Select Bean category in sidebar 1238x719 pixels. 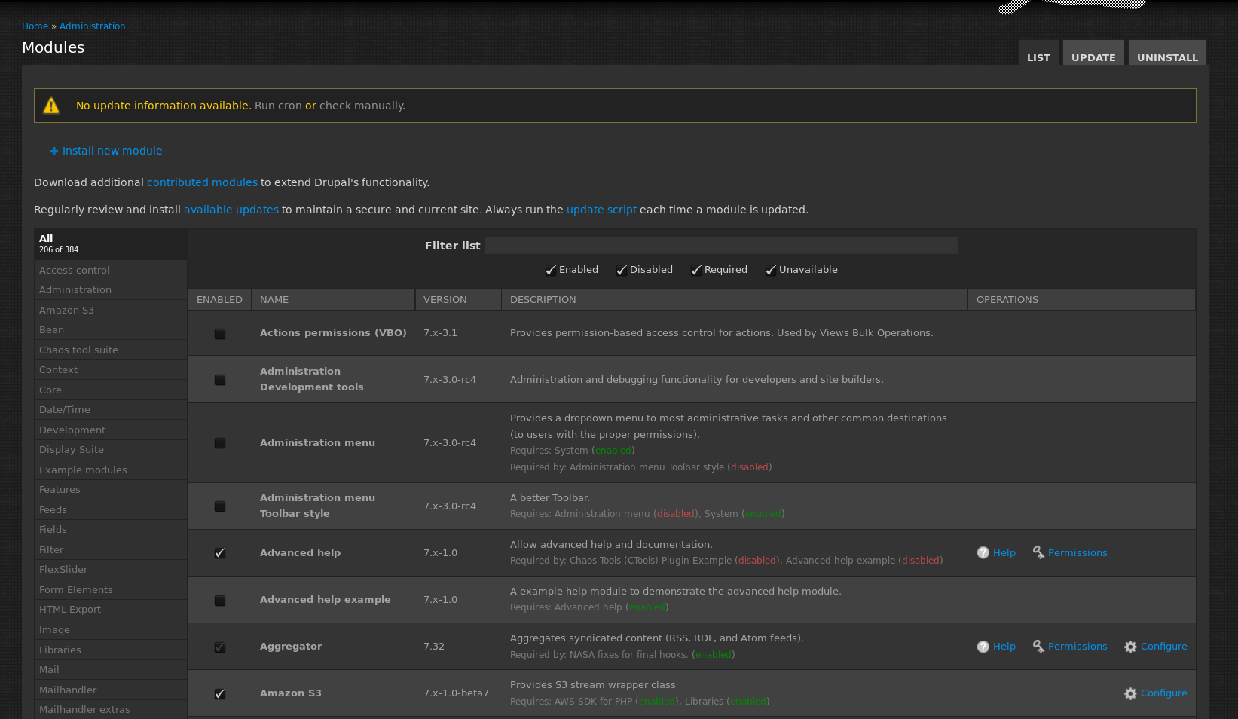[111, 330]
